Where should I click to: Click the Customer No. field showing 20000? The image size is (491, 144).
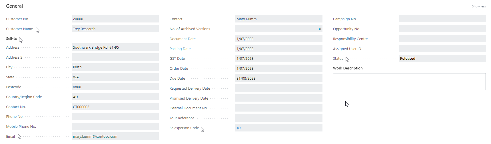[115, 19]
